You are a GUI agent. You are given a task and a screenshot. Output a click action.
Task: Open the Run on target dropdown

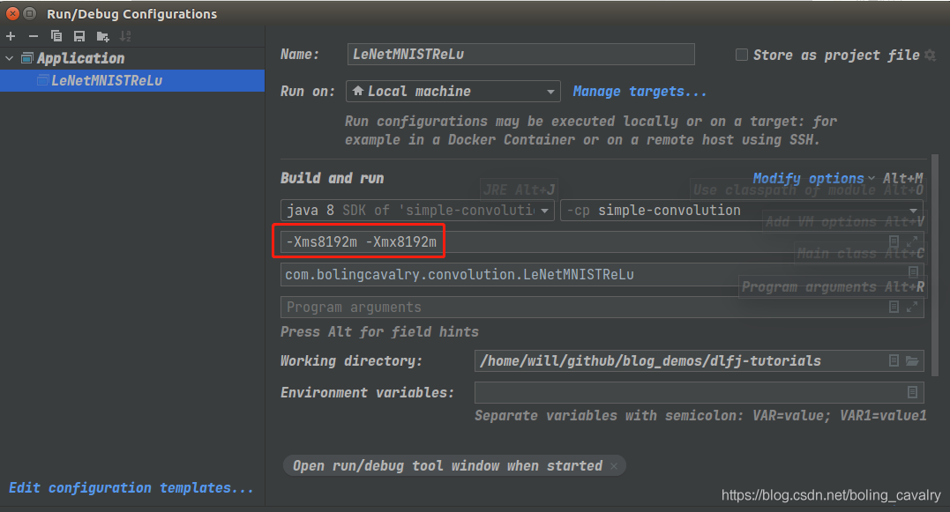[x=453, y=91]
